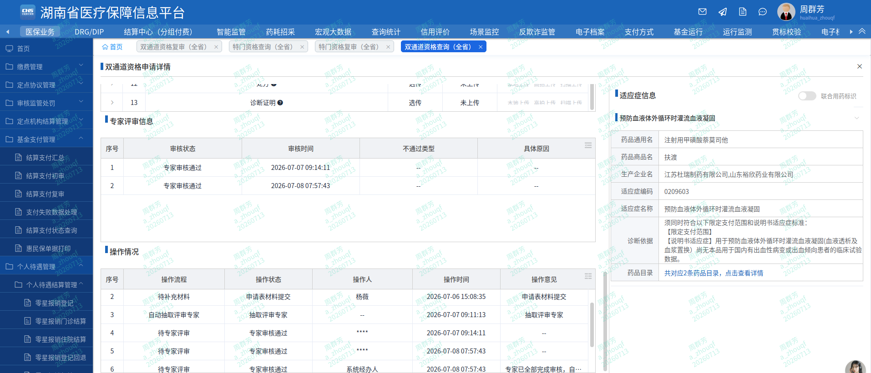
Task: Close the 双通道资格申请详情 panel
Action: point(860,66)
